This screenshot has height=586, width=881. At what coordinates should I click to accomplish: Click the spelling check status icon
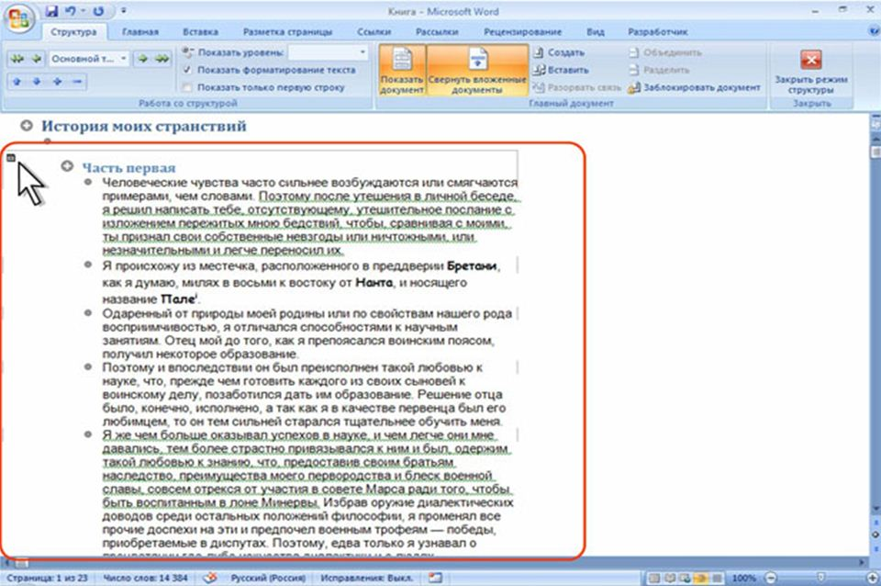(210, 578)
